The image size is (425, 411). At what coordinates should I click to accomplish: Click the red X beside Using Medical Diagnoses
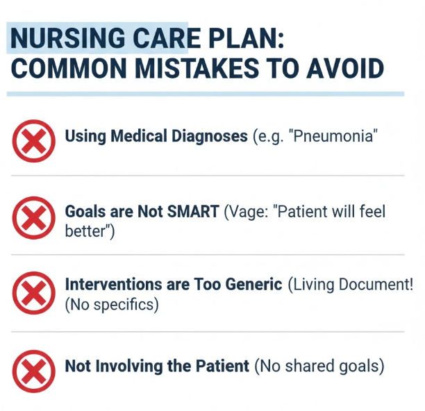point(33,141)
